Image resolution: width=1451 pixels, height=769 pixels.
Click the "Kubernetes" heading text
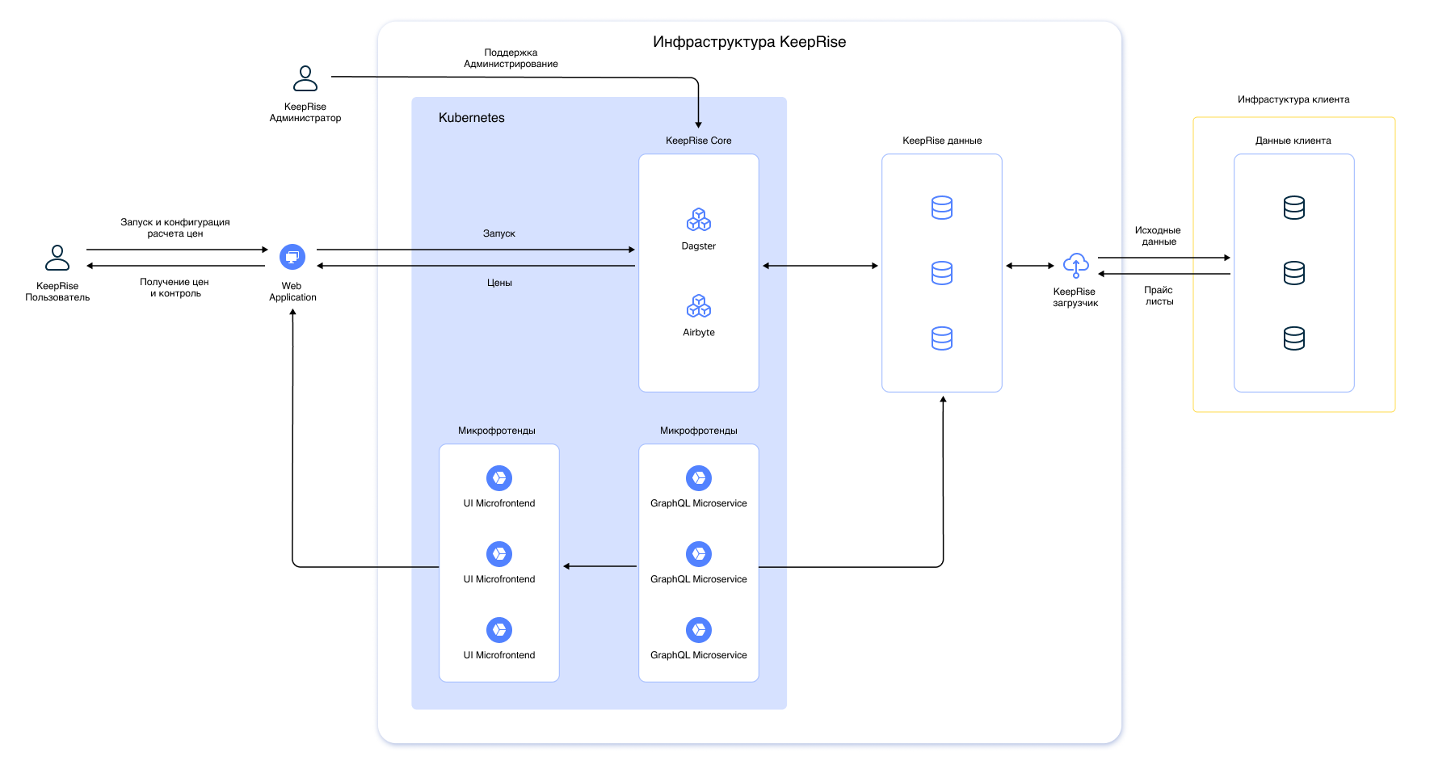(x=472, y=118)
